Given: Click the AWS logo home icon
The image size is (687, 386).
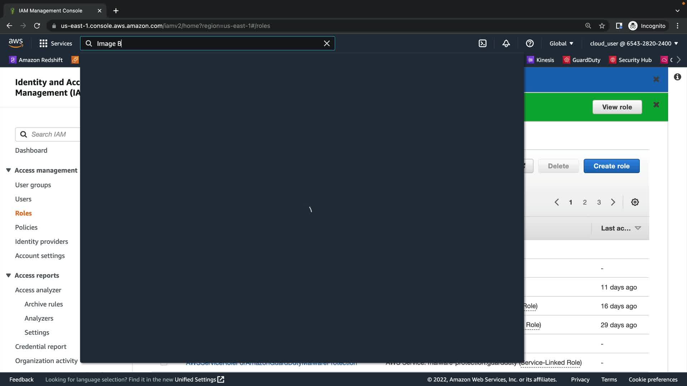Looking at the screenshot, I should point(16,43).
